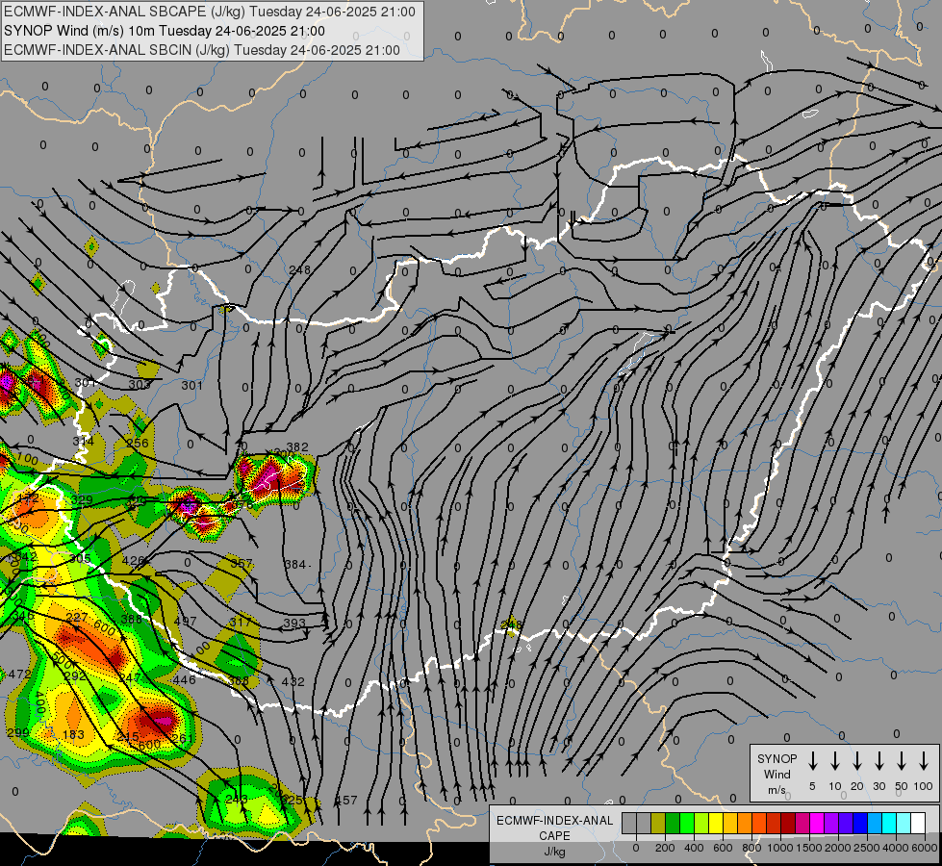
Task: Click the map value '446'
Action: click(x=184, y=679)
